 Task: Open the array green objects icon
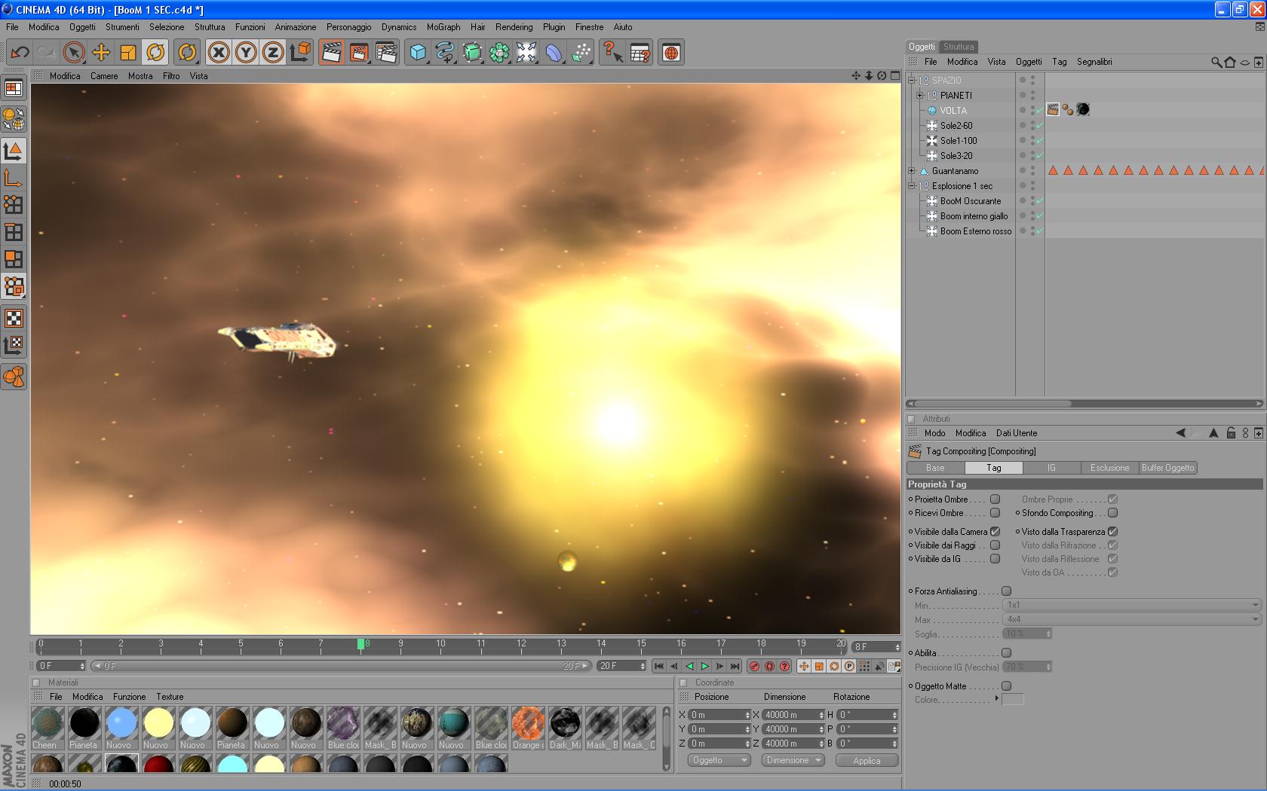pyautogui.click(x=499, y=52)
